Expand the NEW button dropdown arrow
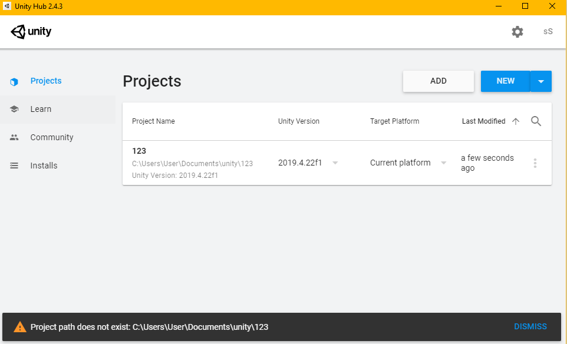 pos(541,81)
